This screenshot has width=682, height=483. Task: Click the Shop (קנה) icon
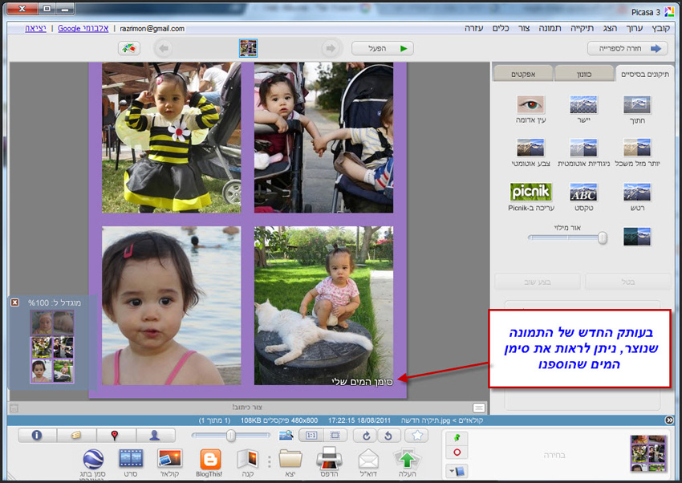[x=247, y=460]
